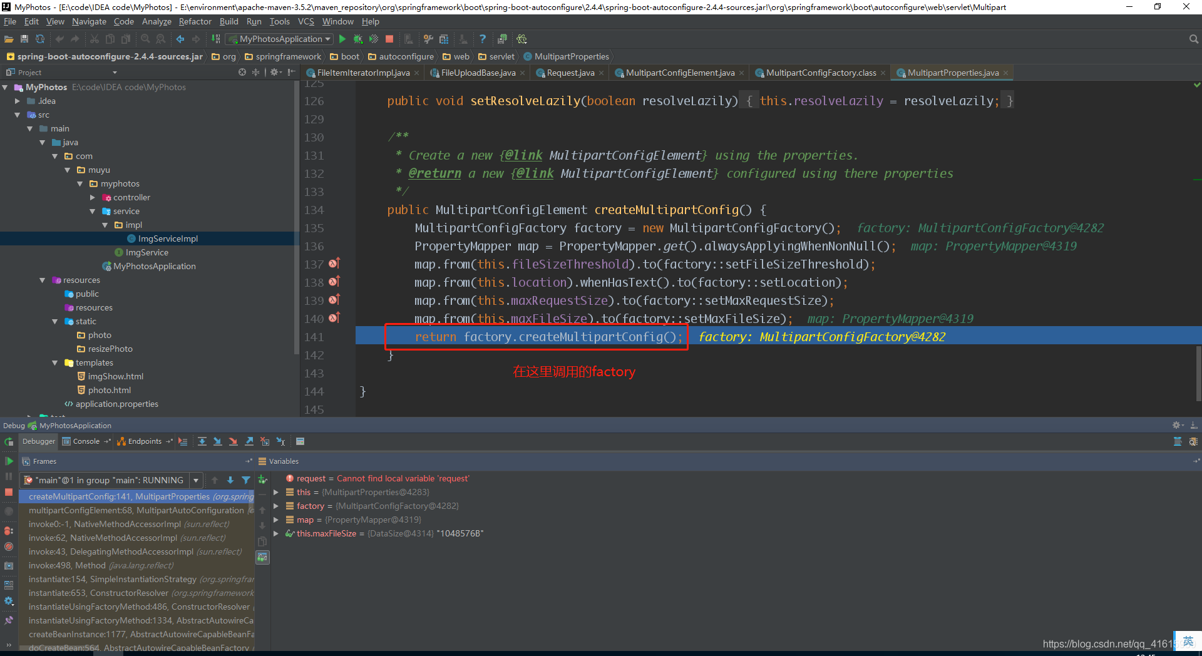Switch to Endpoints tab in Debug panel
This screenshot has height=656, width=1202.
pyautogui.click(x=145, y=441)
